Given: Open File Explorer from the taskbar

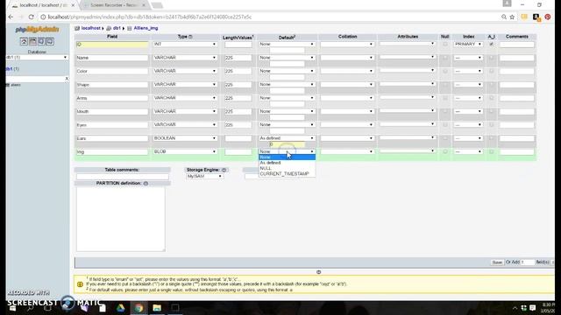Looking at the screenshot, I should (157, 308).
